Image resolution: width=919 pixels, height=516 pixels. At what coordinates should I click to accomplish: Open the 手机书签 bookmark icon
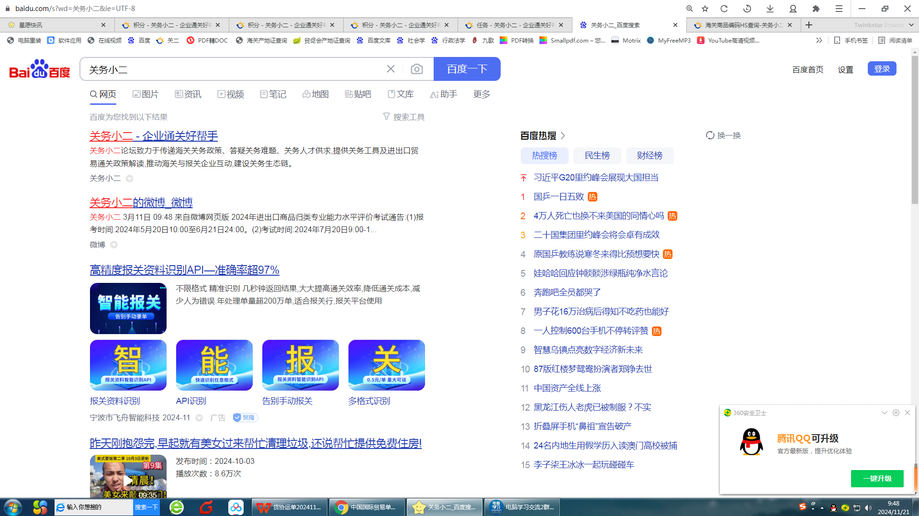[851, 40]
